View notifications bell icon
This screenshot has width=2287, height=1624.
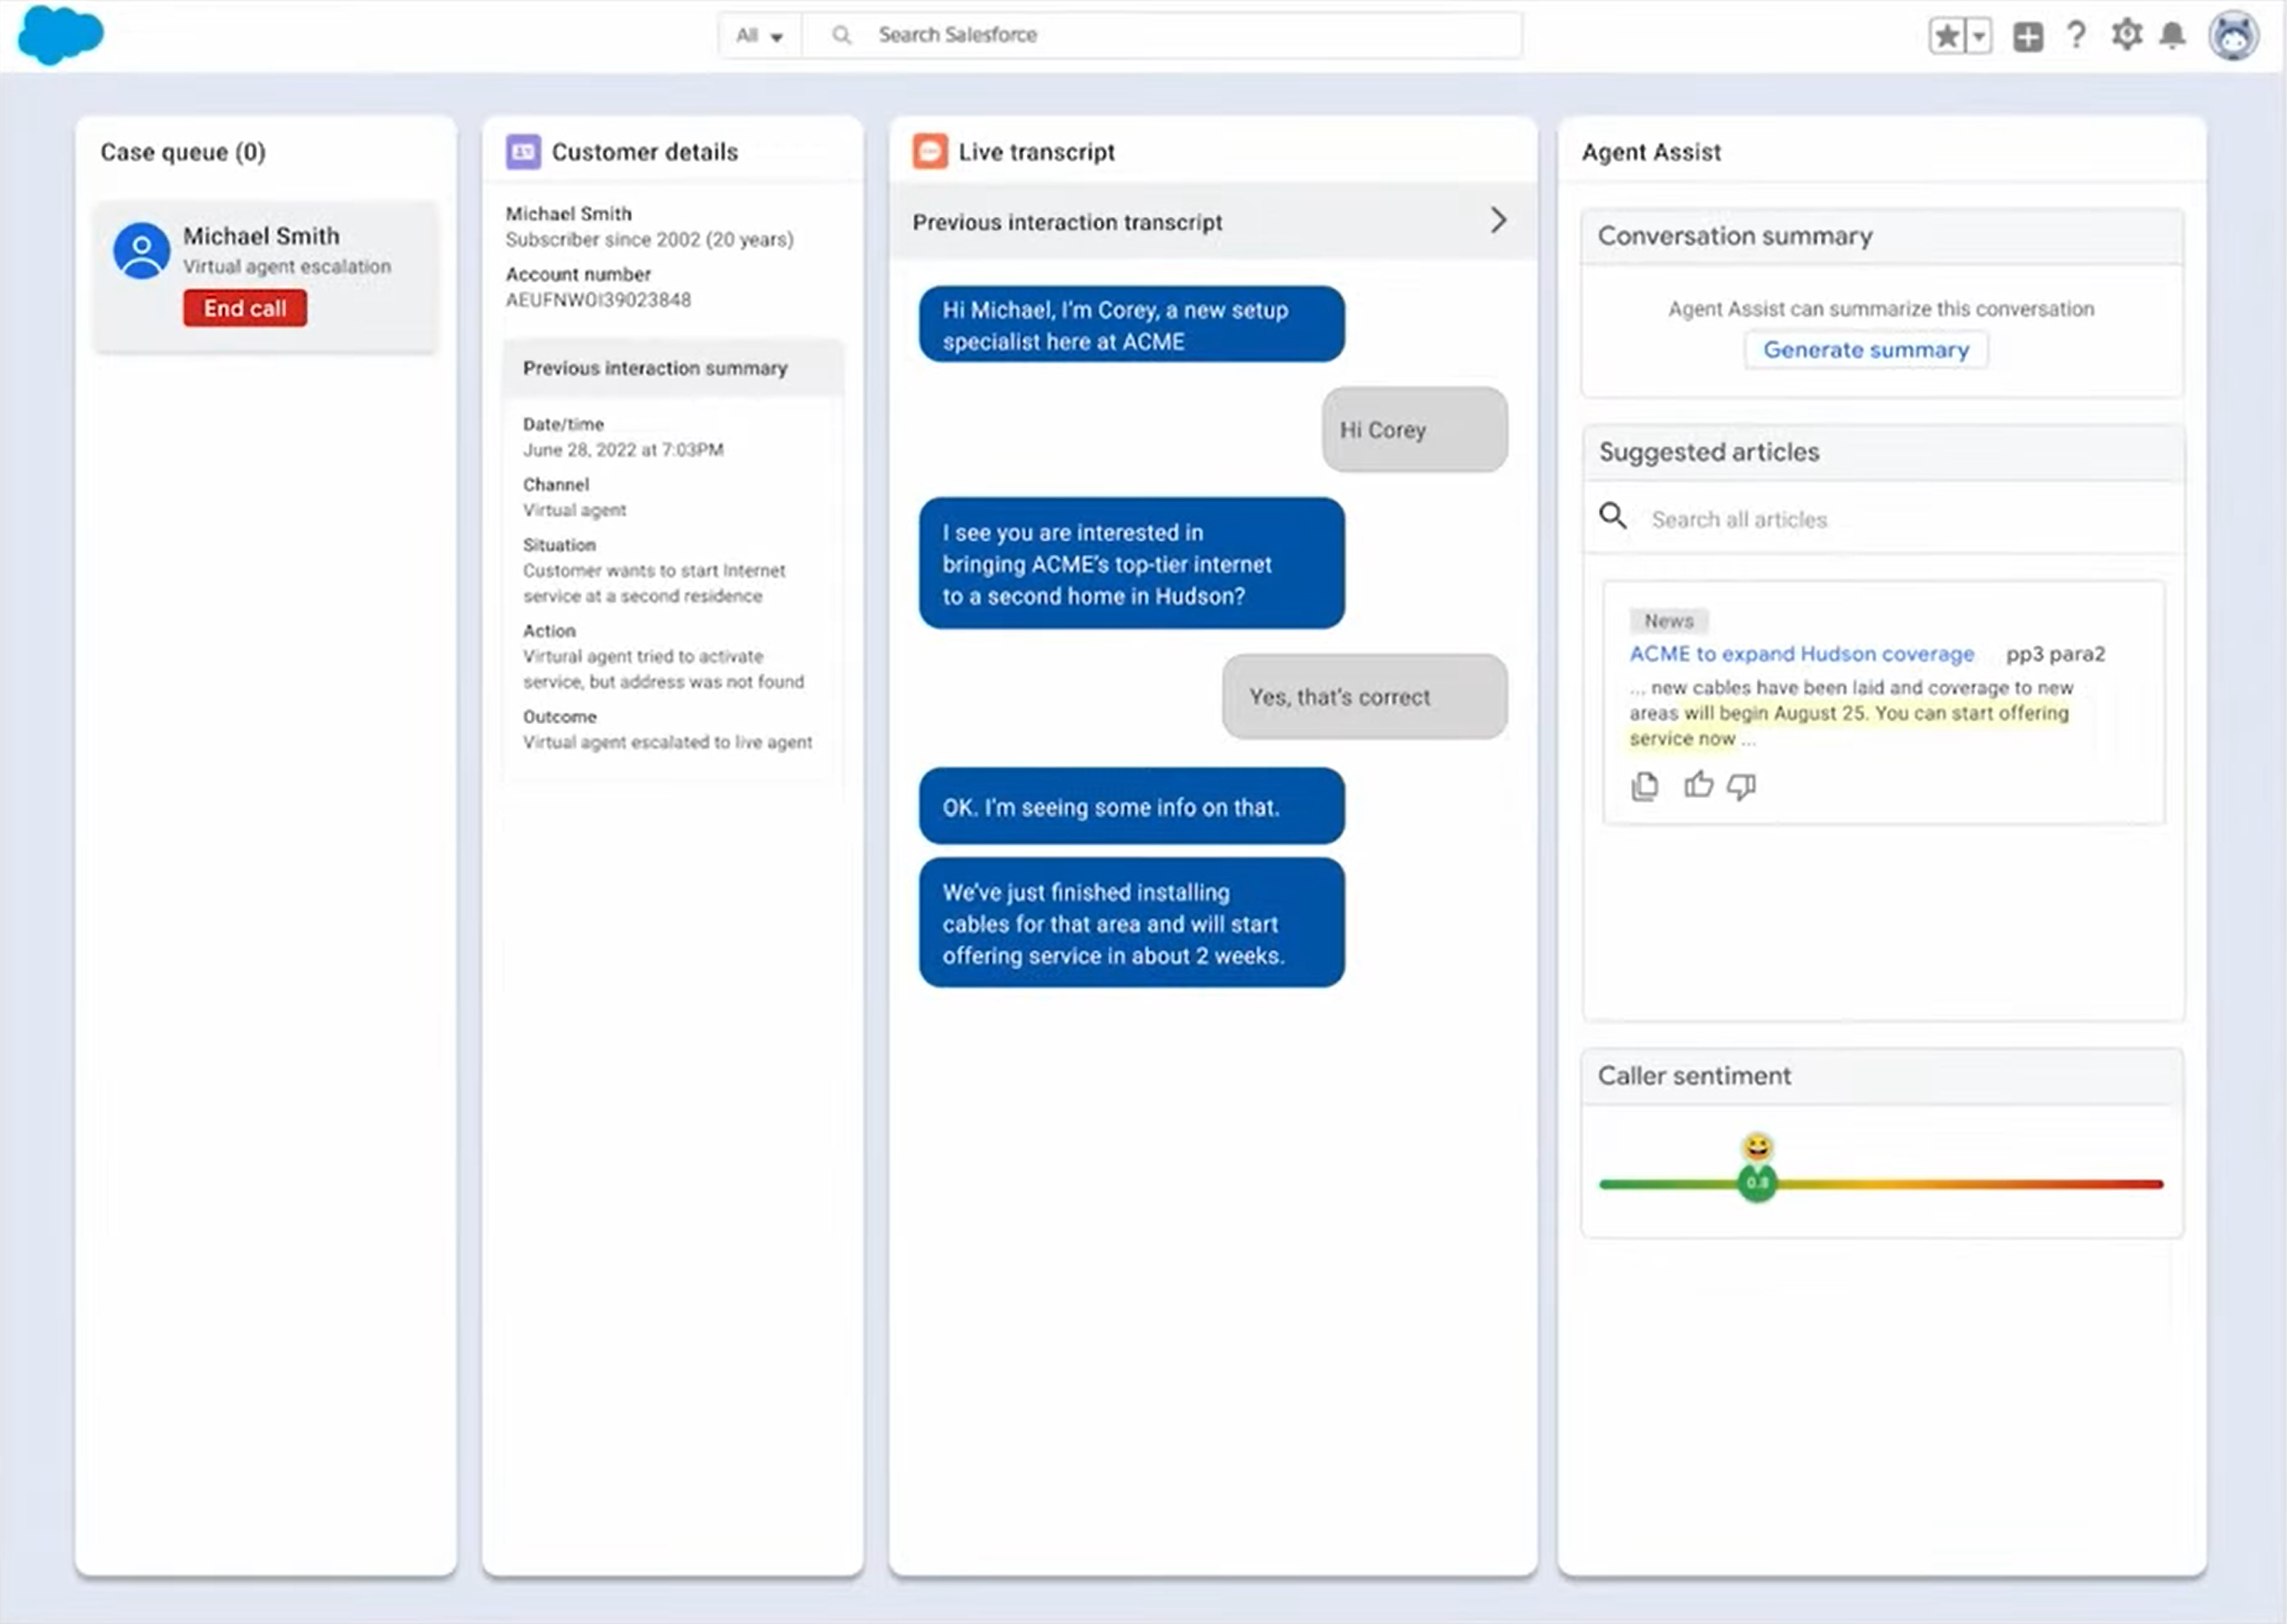[2172, 36]
